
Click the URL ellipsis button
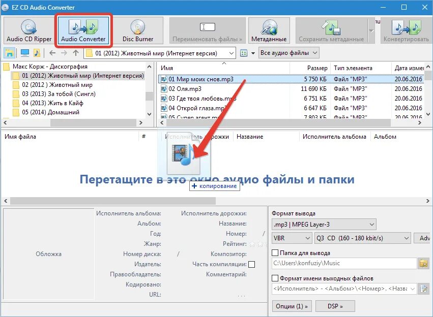click(242, 295)
